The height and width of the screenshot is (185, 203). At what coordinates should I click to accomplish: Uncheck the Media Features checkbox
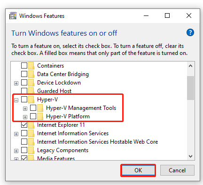[x=24, y=158]
